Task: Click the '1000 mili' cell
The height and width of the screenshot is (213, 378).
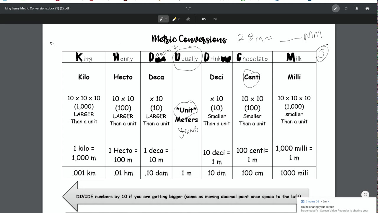Action: tap(294, 173)
